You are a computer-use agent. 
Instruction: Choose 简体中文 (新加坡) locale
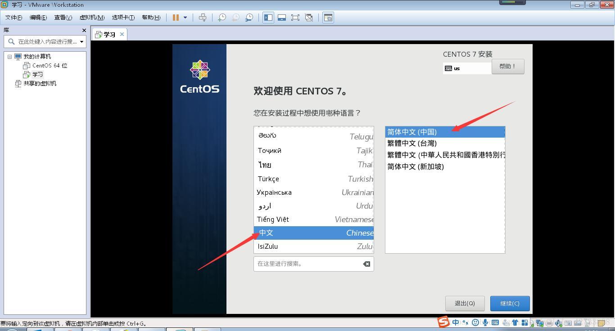coord(445,167)
